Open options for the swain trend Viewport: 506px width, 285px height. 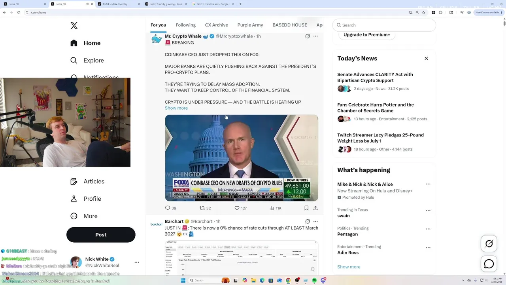[428, 211]
